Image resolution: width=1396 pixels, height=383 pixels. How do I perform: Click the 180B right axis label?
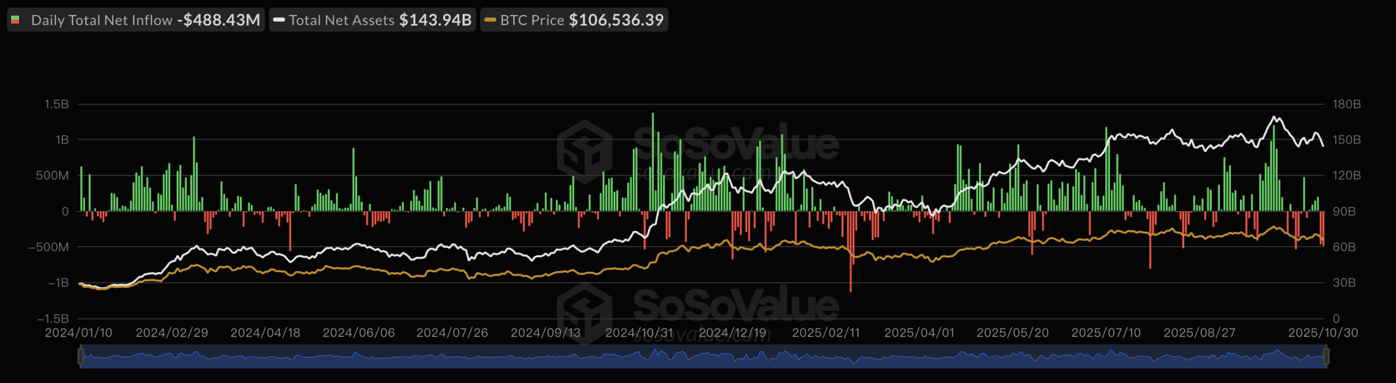tap(1346, 104)
